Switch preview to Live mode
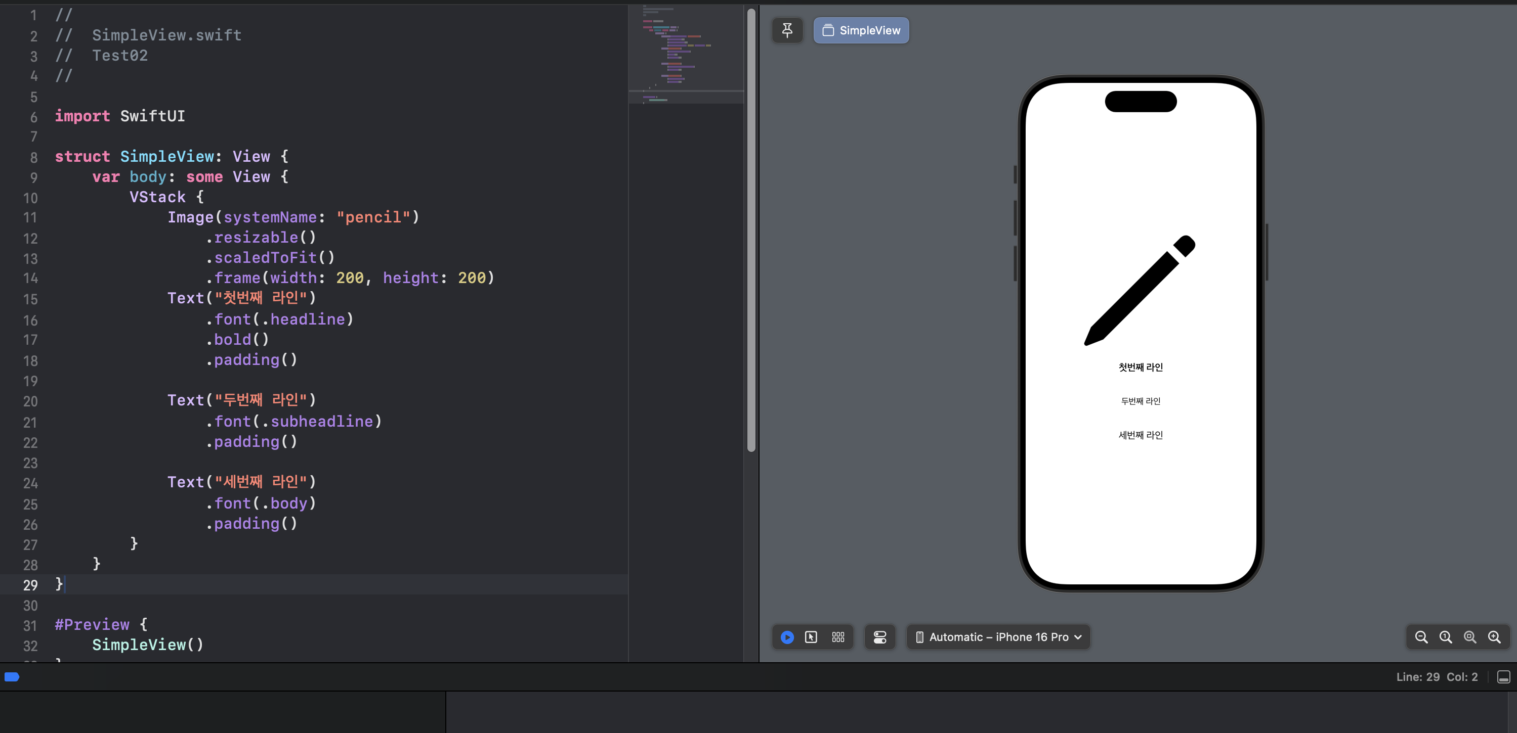This screenshot has width=1517, height=733. pos(787,637)
